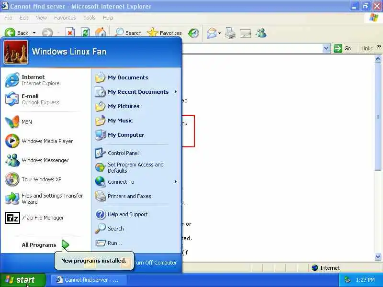
Task: Open E-mail Outlook Express
Action: click(x=45, y=99)
